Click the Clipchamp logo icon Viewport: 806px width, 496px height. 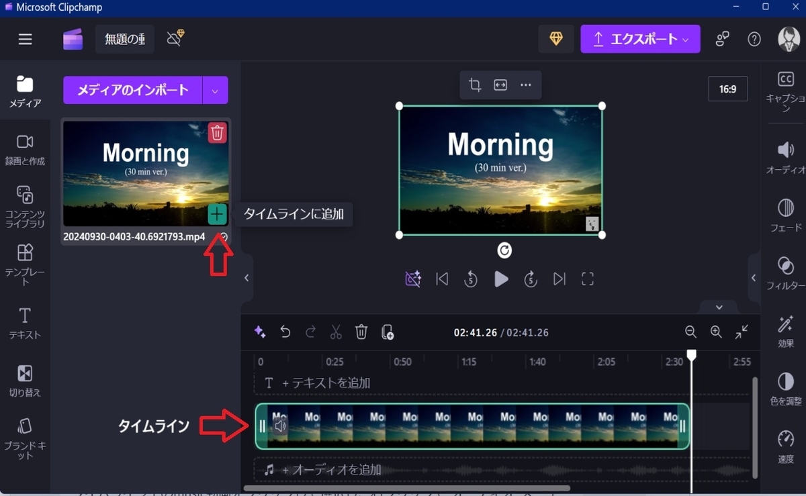coord(73,40)
